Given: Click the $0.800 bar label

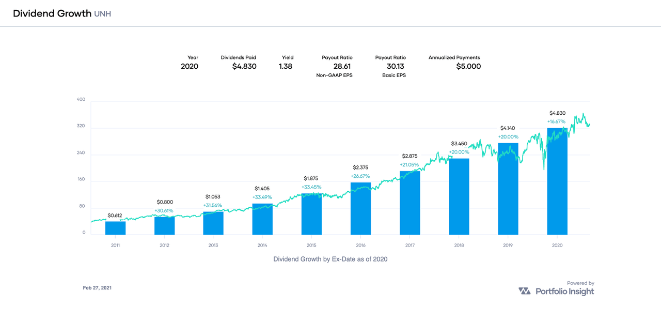Looking at the screenshot, I should [x=164, y=202].
